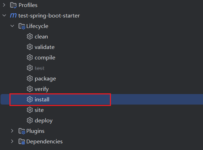203x150 pixels.
Task: Click the gear icon beside compile
Action: point(30,58)
